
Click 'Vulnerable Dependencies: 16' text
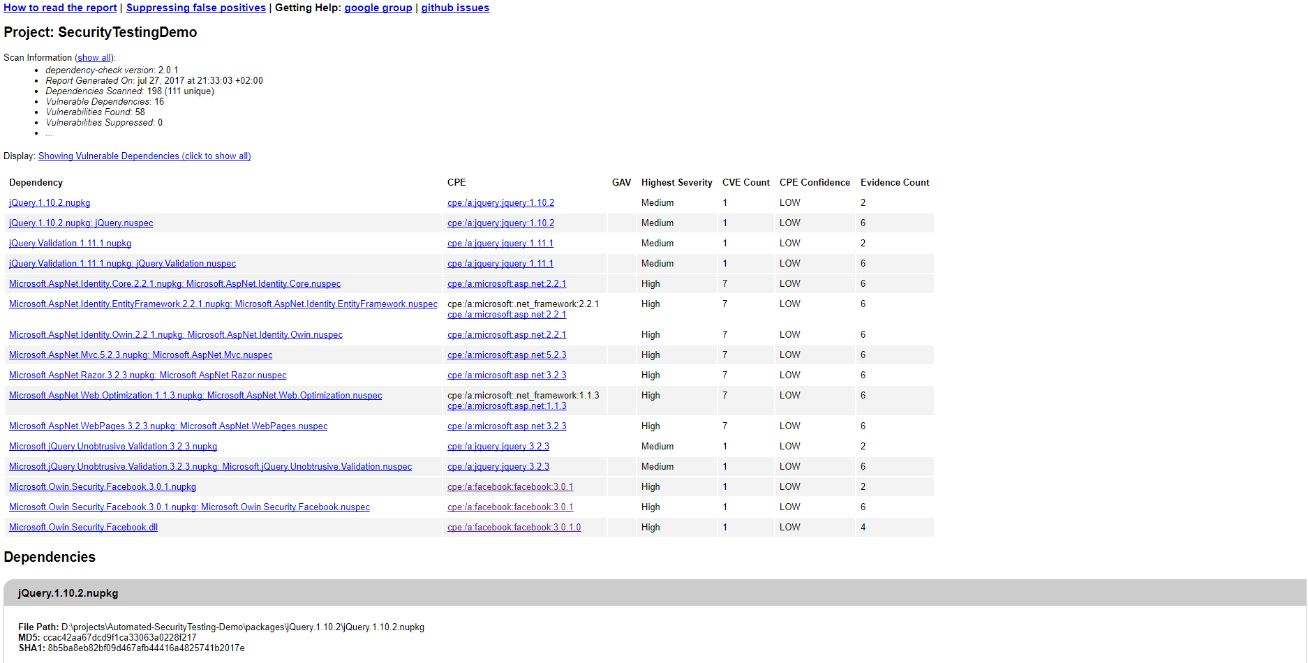[105, 102]
